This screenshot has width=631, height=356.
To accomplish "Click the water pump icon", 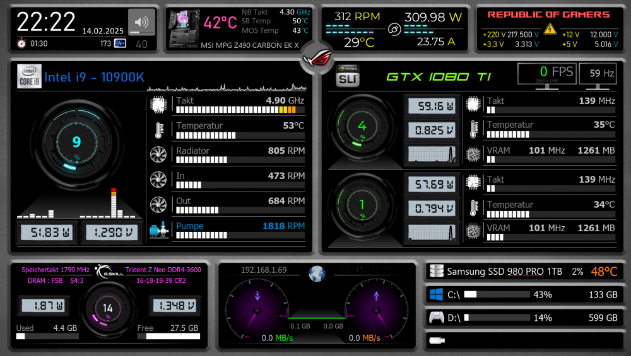I will 158,231.
